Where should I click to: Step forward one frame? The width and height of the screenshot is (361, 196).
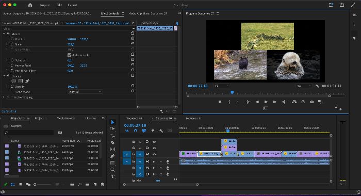click(x=275, y=102)
